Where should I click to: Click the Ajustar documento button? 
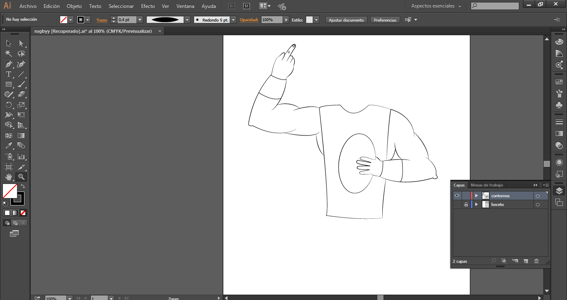pyautogui.click(x=346, y=20)
